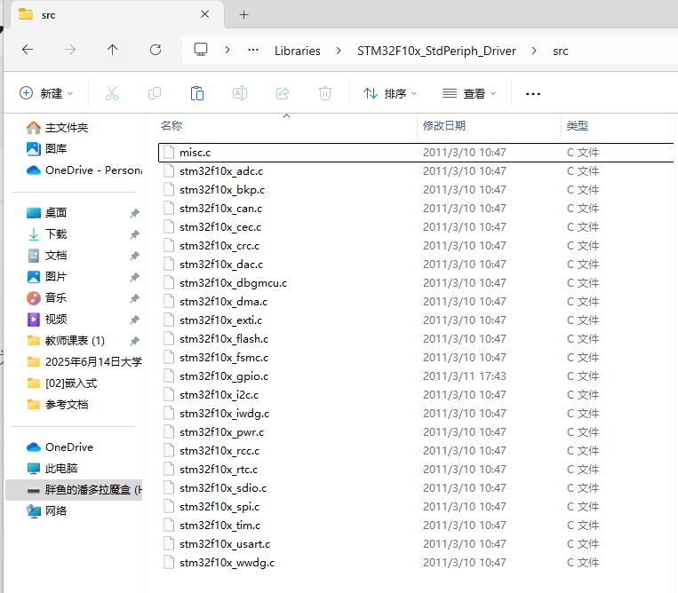This screenshot has height=593, width=678.
Task: Unpin 桌面 using its pin icon
Action: coord(135,213)
